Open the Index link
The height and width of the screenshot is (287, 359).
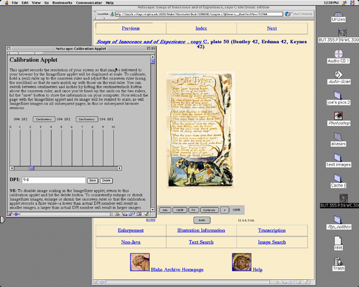201,28
